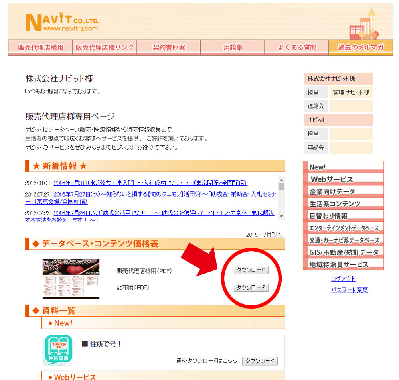Open the New! sidebar menu item
This screenshot has width=399, height=380.
344,167
